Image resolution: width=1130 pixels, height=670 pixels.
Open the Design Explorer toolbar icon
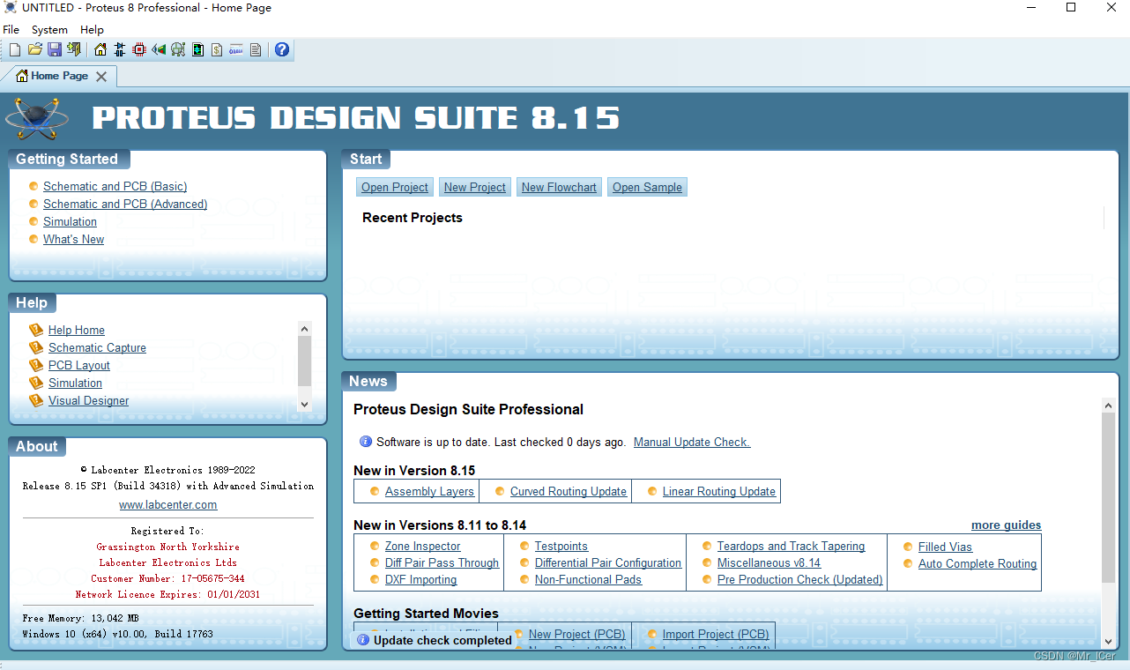(197, 49)
